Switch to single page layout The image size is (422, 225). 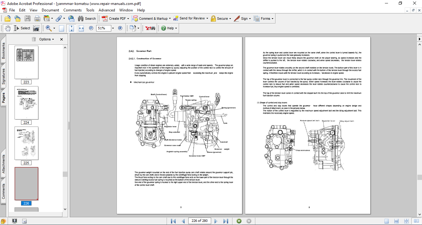[x=386, y=221]
